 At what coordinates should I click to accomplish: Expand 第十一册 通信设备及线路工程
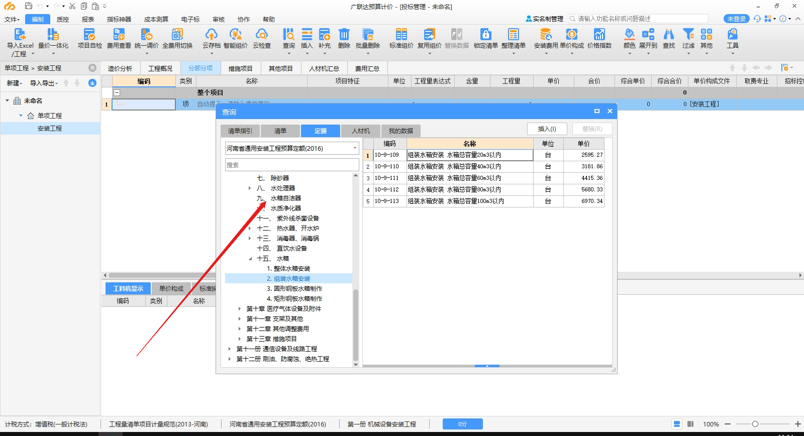click(230, 349)
